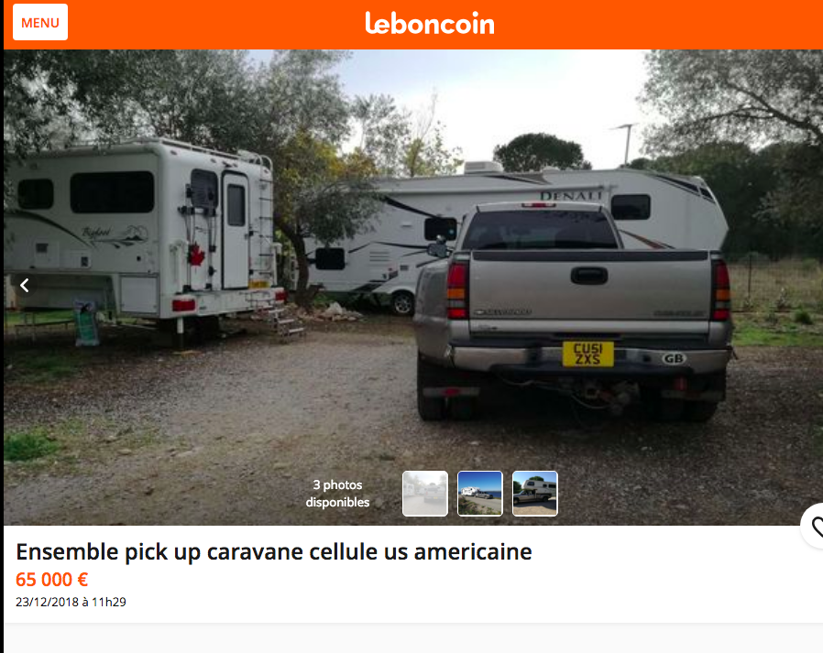Click the '3 photos disponibles' label
Screen dimensions: 823x653
[337, 494]
